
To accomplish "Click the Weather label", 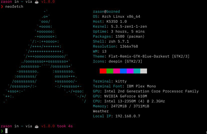I will pos(101,111).
